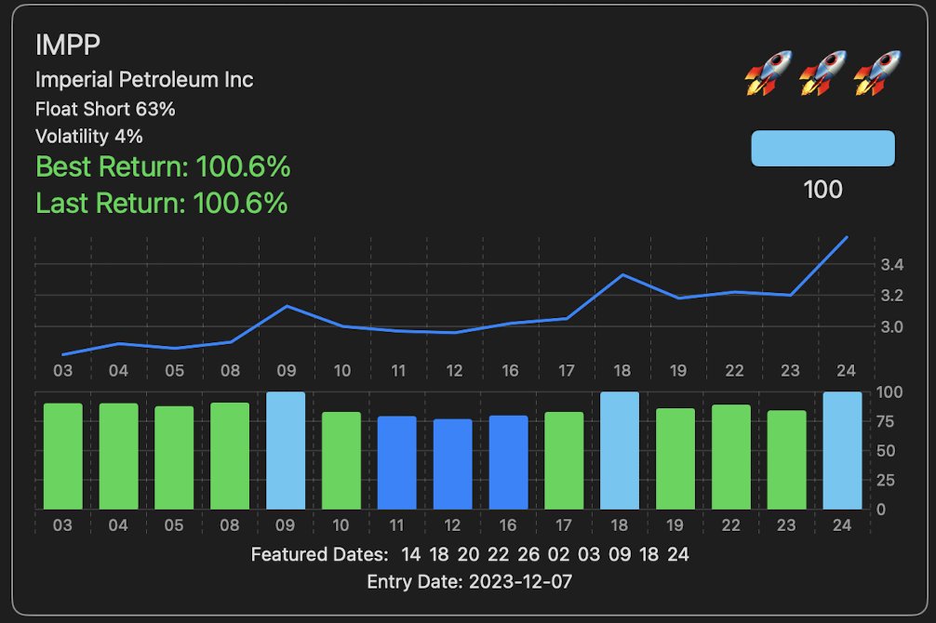The height and width of the screenshot is (623, 936).
Task: Click the green bar for date 19
Action: click(x=675, y=459)
